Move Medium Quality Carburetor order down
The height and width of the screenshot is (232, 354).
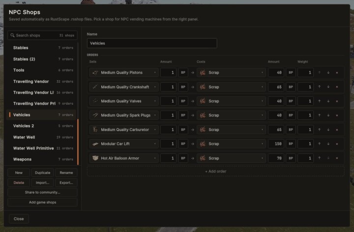click(328, 130)
